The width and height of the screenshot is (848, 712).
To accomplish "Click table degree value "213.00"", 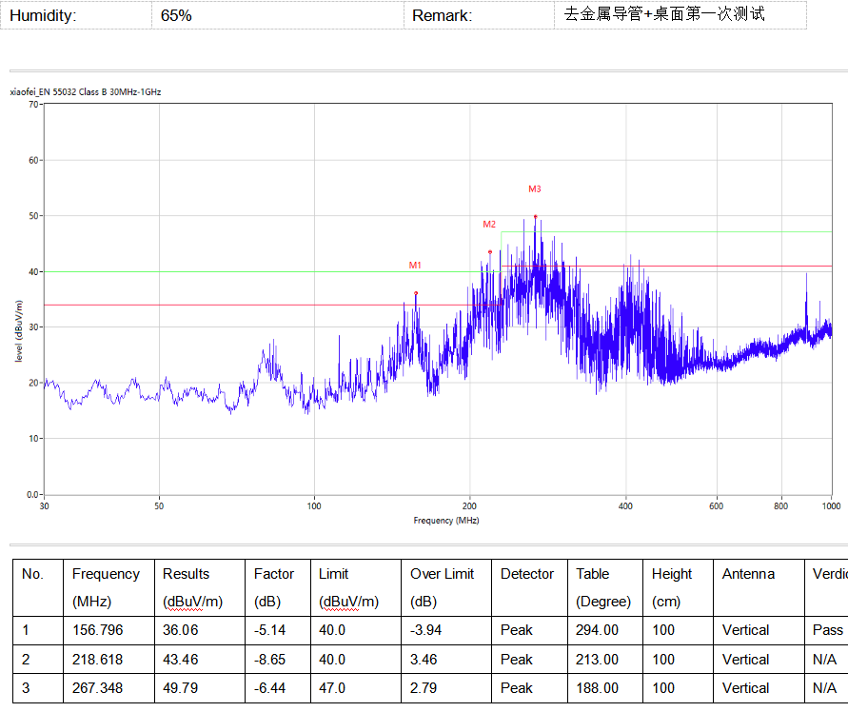I will point(597,660).
